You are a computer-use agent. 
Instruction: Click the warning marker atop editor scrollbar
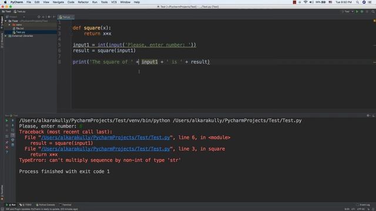click(x=374, y=21)
